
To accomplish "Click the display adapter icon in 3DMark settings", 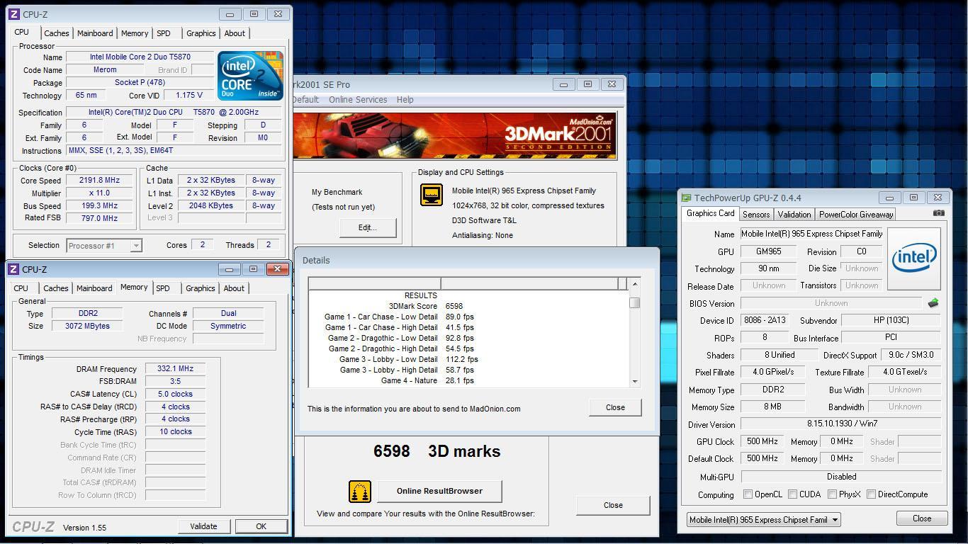I will pos(432,195).
